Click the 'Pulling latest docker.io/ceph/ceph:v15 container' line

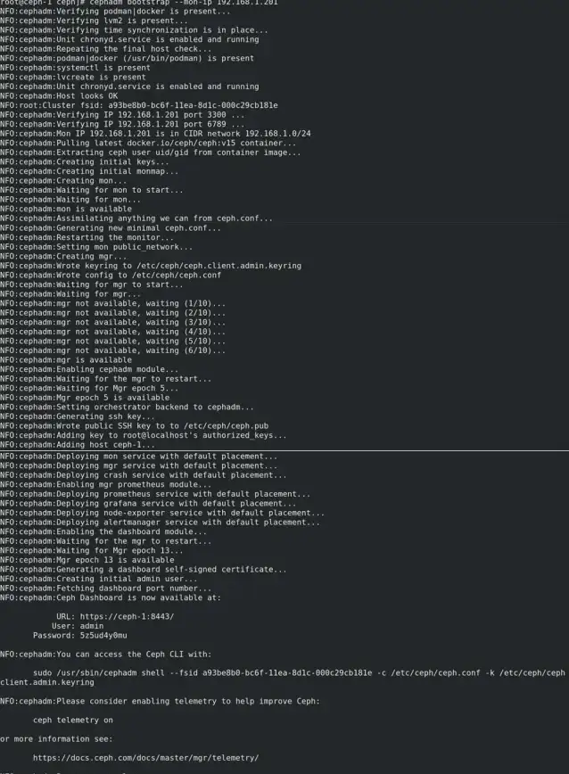pos(148,144)
